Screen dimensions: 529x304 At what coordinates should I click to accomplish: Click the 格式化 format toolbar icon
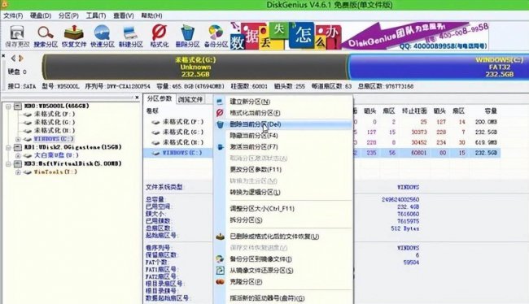[x=160, y=36]
